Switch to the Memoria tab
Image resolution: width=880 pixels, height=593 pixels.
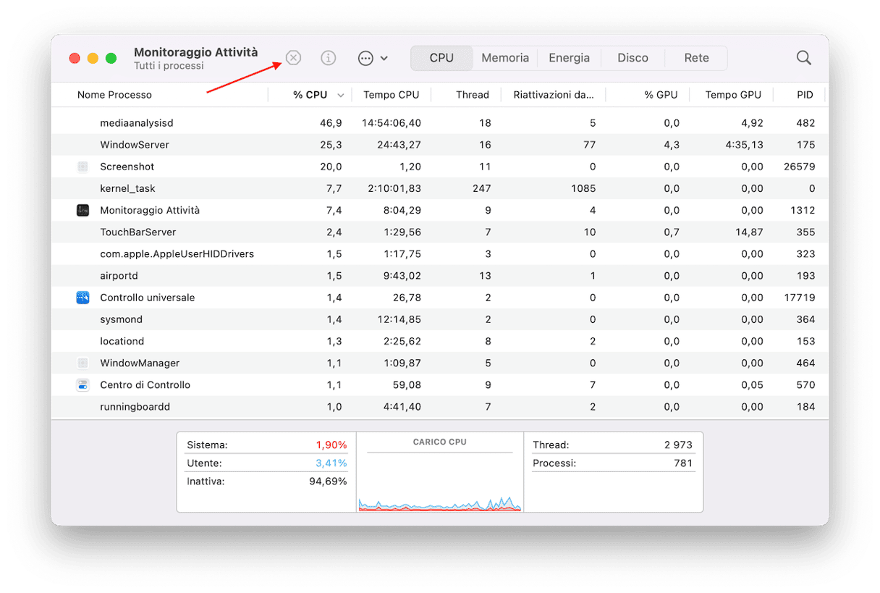pyautogui.click(x=505, y=58)
